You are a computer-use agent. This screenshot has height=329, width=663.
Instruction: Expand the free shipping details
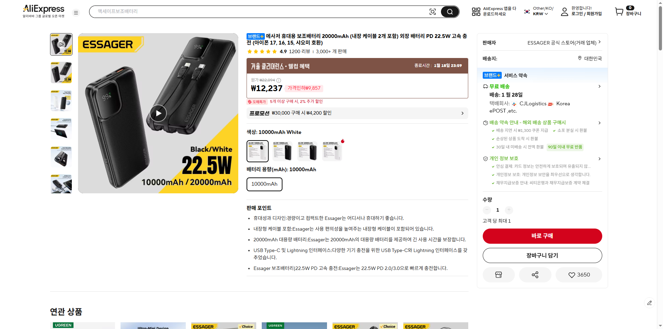pyautogui.click(x=599, y=86)
